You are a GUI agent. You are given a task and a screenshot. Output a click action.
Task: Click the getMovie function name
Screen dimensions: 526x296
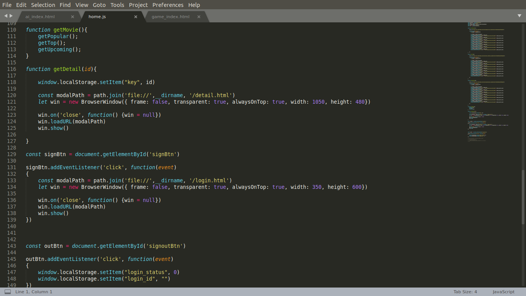66,30
